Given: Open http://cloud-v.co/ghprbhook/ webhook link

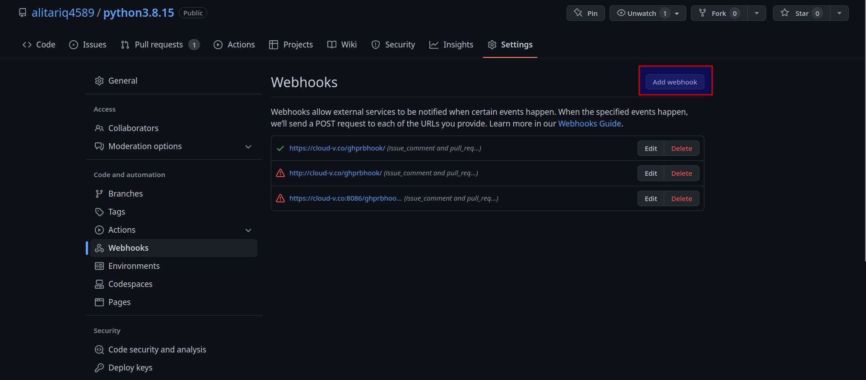Looking at the screenshot, I should pyautogui.click(x=335, y=173).
